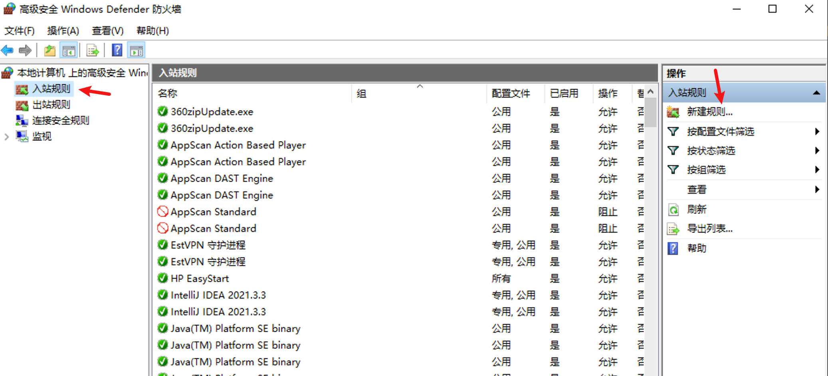Screen dimensions: 828x376
Task: Select 出站规则 in the tree
Action: point(51,105)
